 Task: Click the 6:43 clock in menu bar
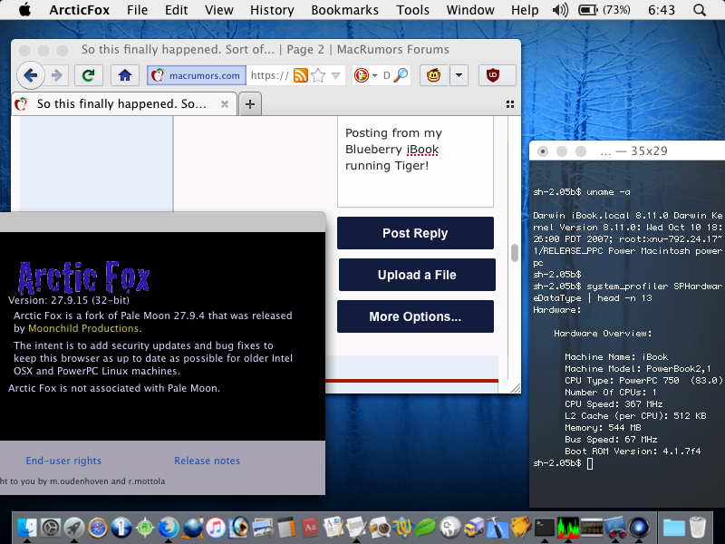(662, 10)
